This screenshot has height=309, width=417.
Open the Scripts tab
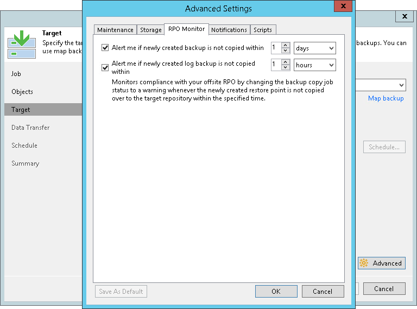pyautogui.click(x=263, y=30)
